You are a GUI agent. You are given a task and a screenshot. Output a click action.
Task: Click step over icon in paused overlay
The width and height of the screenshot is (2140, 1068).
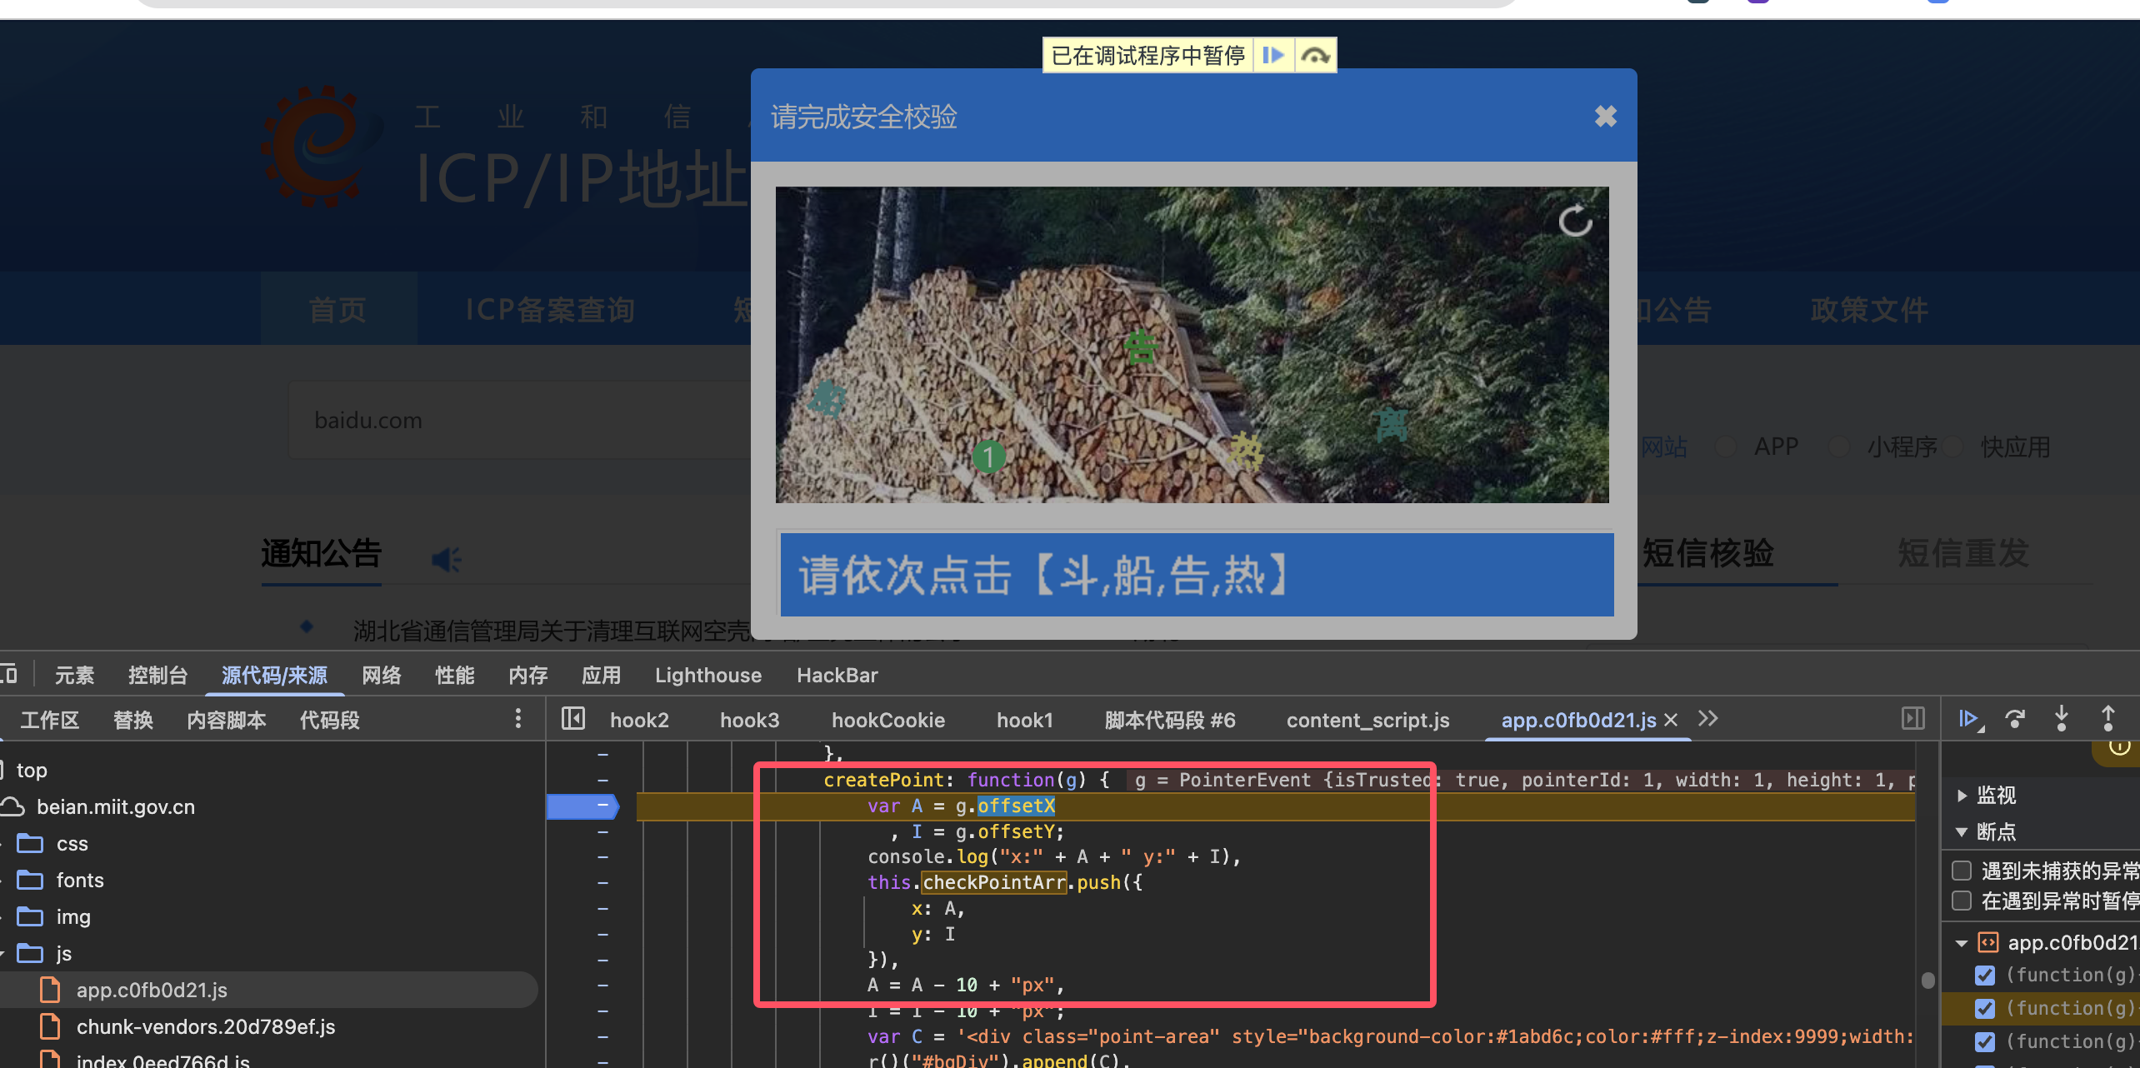click(1315, 56)
